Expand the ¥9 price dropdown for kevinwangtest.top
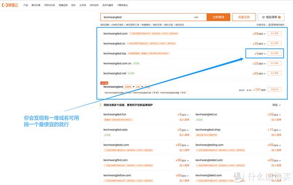 click(x=260, y=54)
